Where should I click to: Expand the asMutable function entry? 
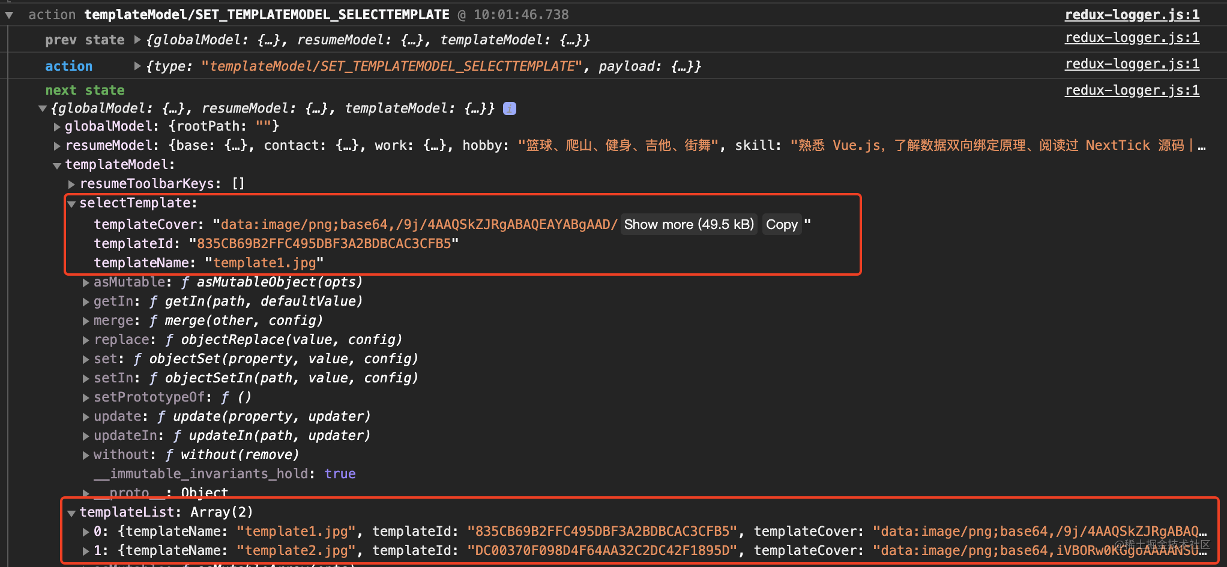tap(86, 282)
